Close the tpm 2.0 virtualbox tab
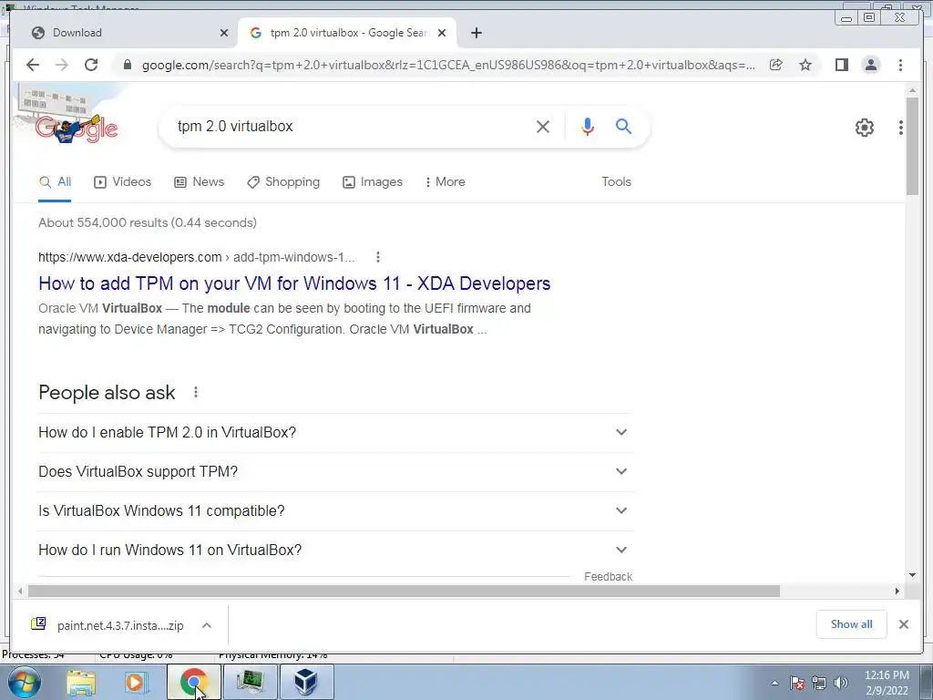The width and height of the screenshot is (933, 700). tap(442, 33)
